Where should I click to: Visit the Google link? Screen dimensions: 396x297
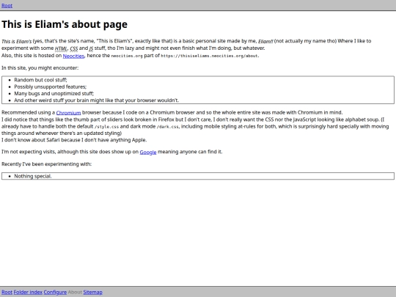tap(148, 152)
